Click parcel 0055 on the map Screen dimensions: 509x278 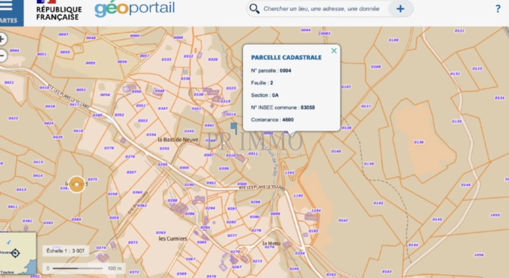91,63
